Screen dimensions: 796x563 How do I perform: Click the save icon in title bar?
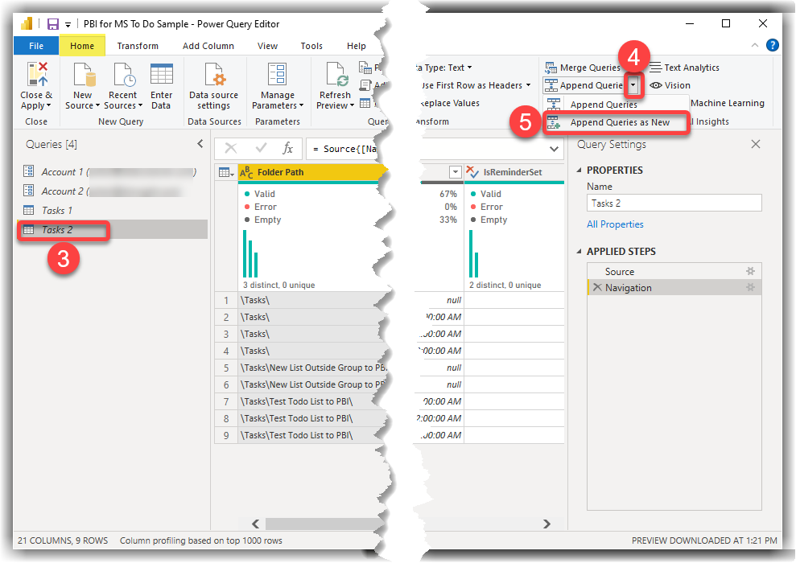click(x=53, y=24)
